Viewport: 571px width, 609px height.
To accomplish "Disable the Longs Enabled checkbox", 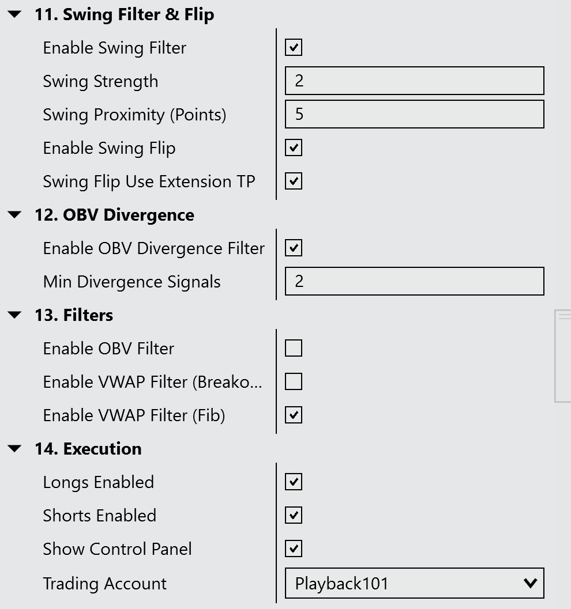I will click(x=294, y=482).
